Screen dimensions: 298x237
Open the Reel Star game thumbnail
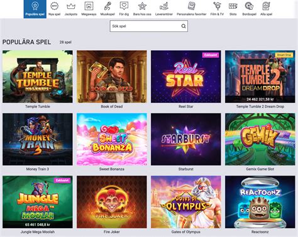186,76
